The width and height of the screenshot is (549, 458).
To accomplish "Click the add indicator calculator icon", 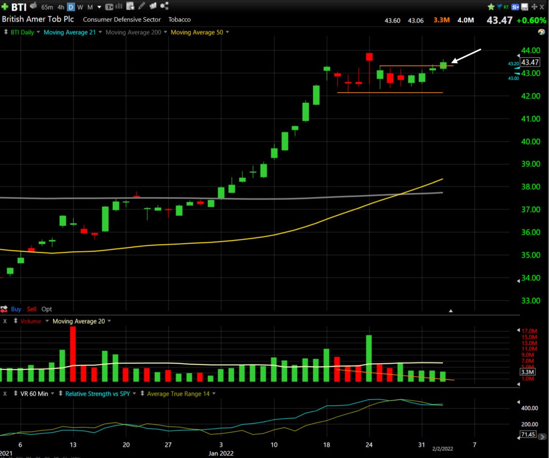I will point(130,6).
